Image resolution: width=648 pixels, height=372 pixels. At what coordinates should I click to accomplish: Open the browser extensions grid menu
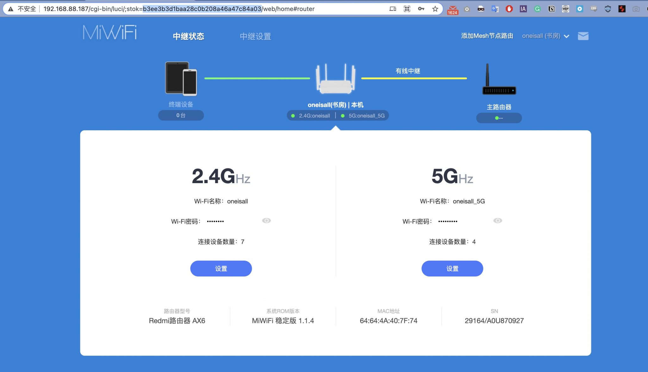point(407,9)
